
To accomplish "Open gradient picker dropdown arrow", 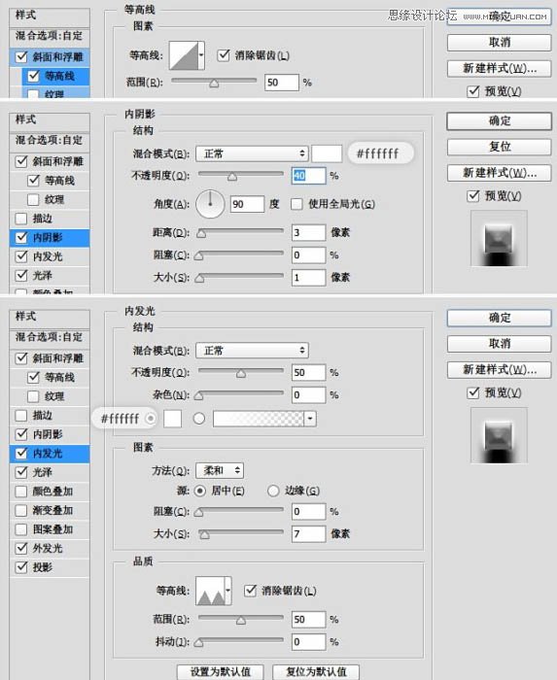I will coord(310,419).
